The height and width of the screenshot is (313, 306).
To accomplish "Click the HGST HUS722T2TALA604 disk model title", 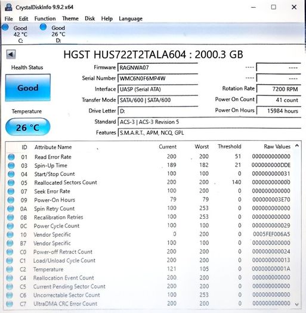I will click(x=153, y=54).
